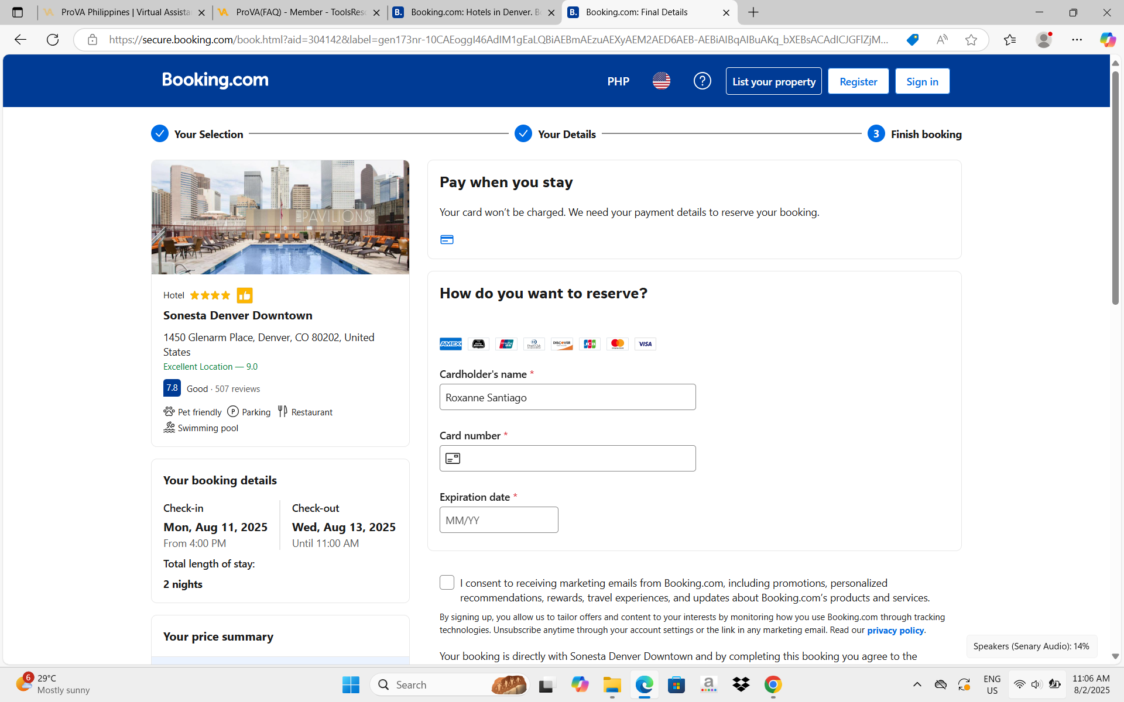The height and width of the screenshot is (702, 1124).
Task: Click the Excellent Location — 9.0 text
Action: [x=210, y=367]
